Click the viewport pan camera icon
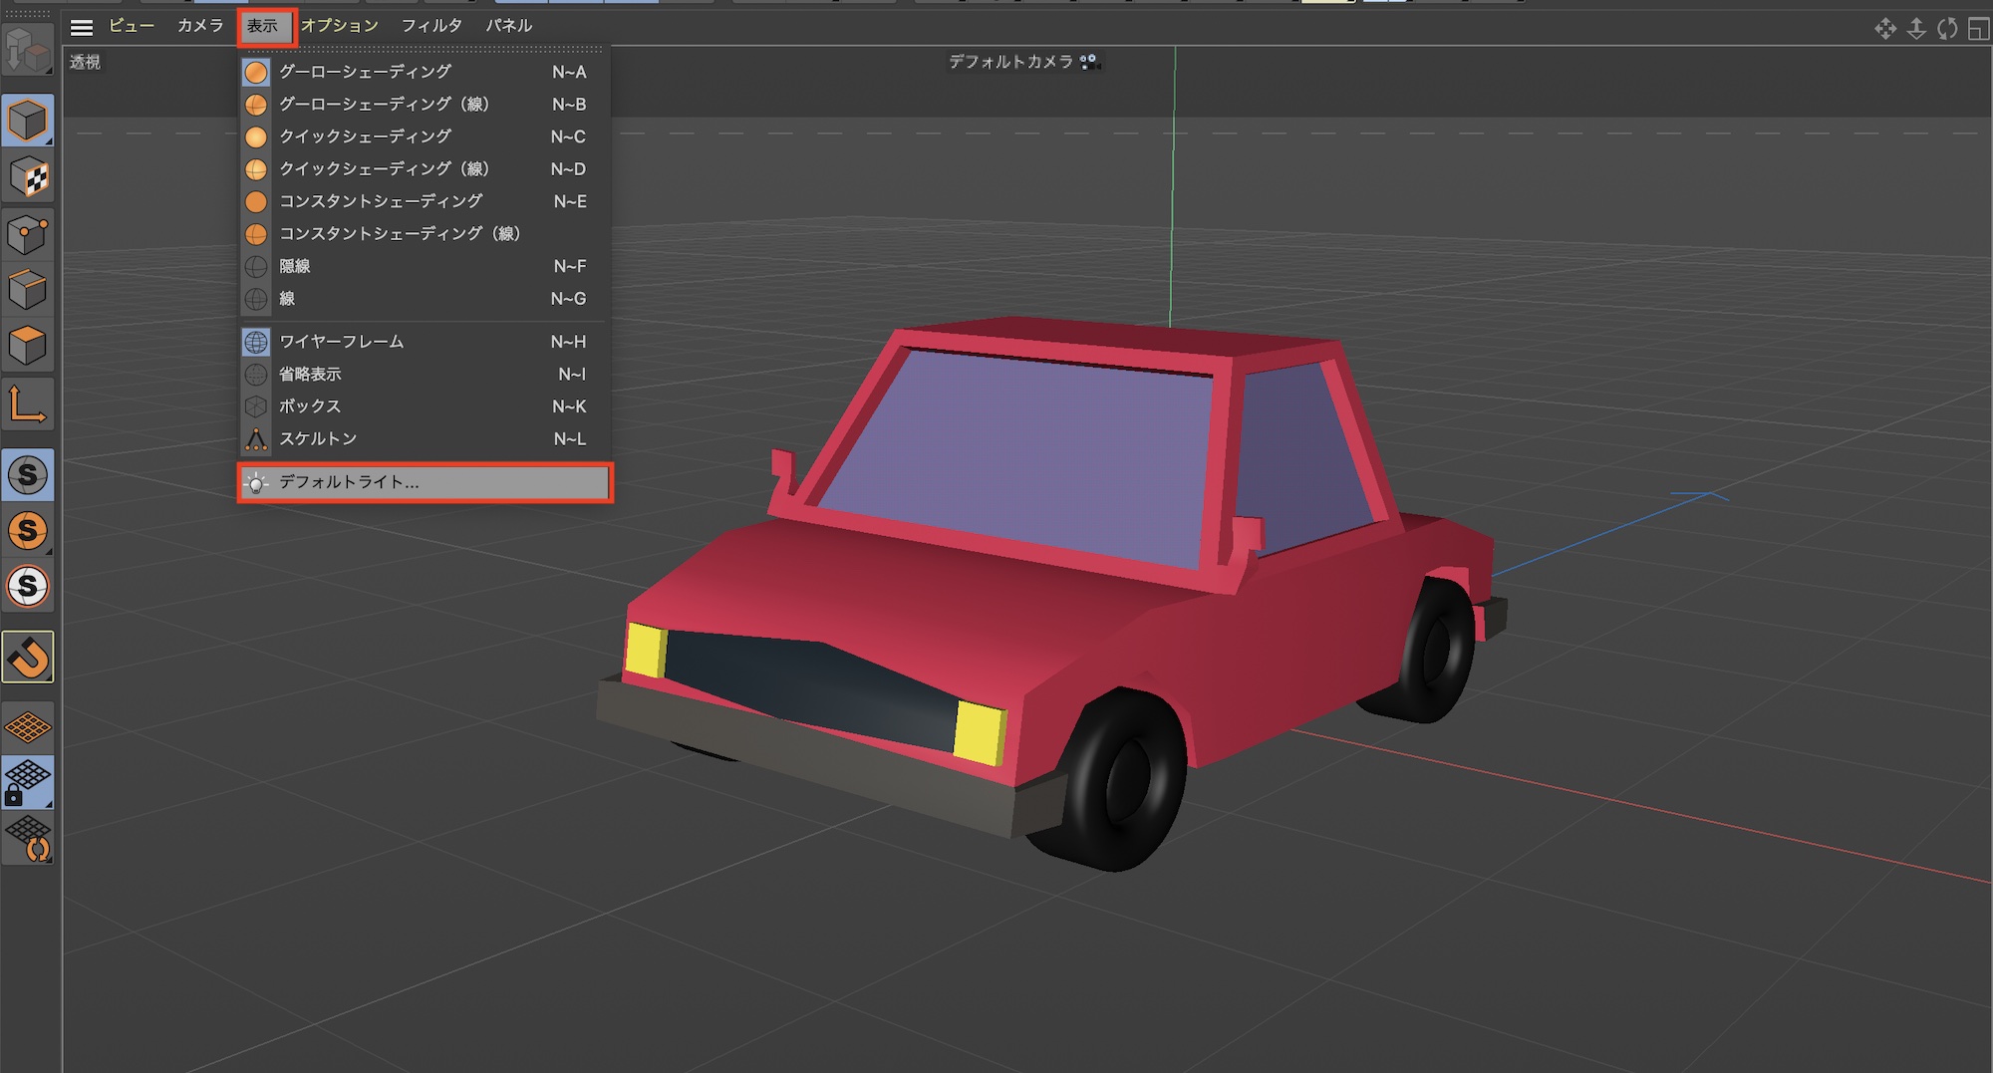This screenshot has height=1073, width=1993. [1884, 28]
